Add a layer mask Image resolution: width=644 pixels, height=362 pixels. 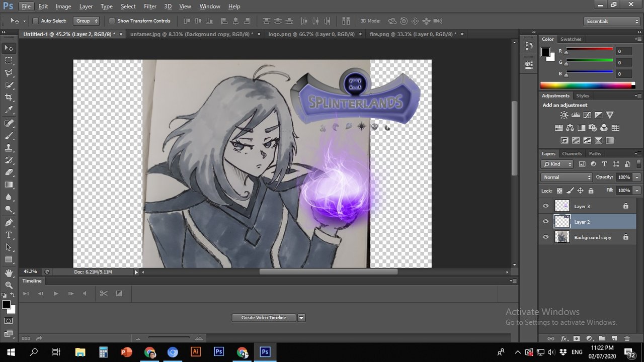point(577,339)
